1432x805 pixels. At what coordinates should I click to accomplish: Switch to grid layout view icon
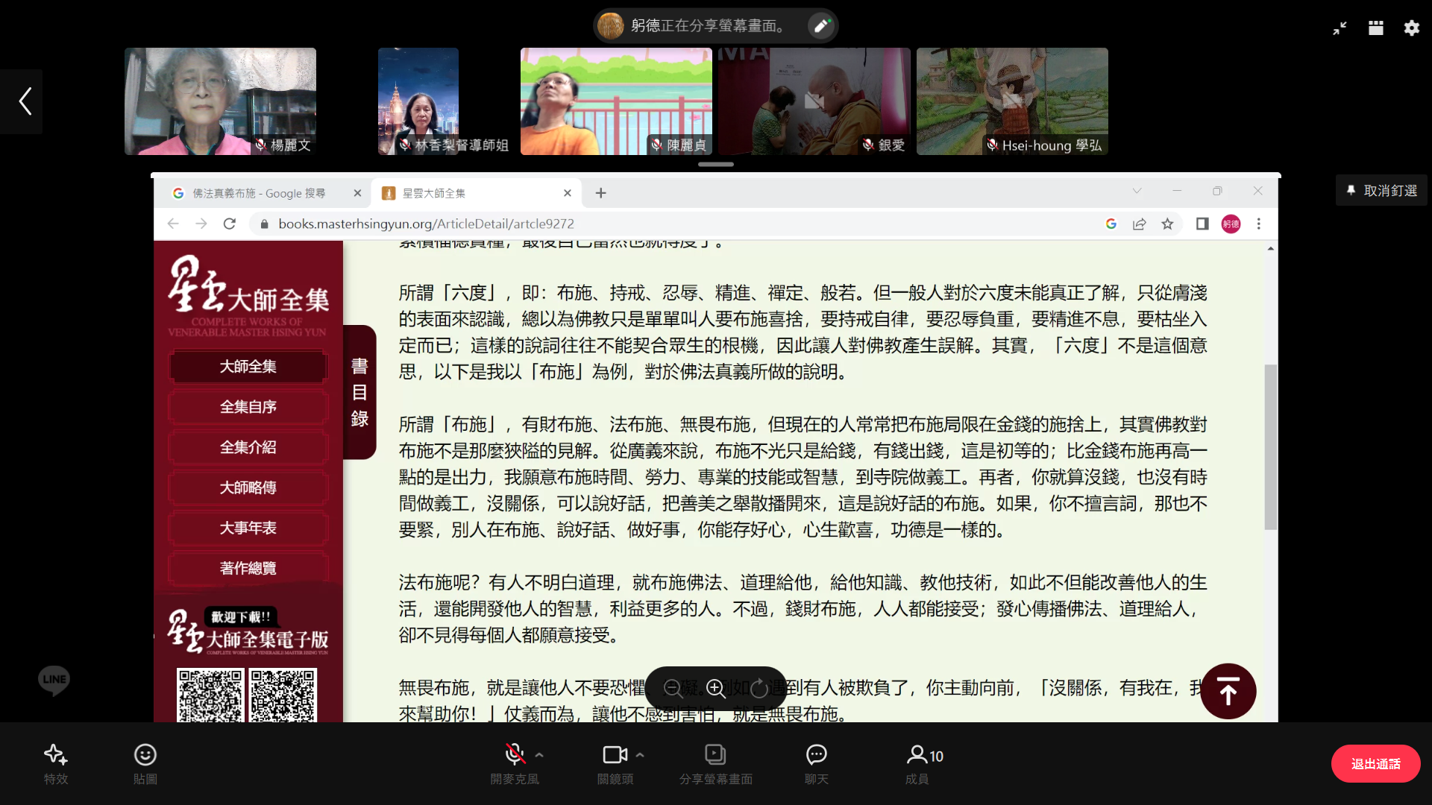[1376, 28]
